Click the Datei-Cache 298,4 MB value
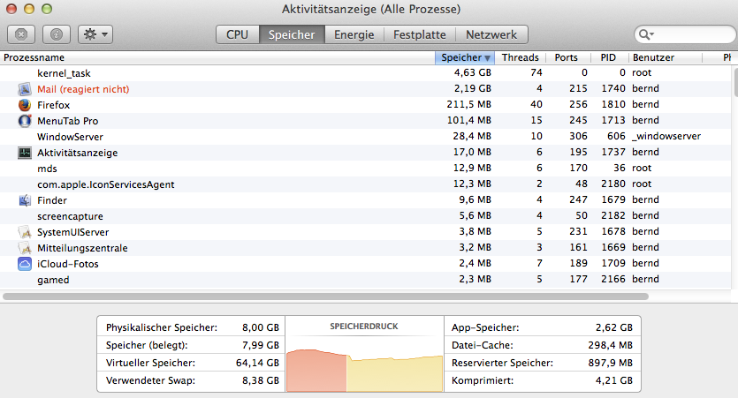Viewport: 738px width, 398px height. pyautogui.click(x=611, y=345)
